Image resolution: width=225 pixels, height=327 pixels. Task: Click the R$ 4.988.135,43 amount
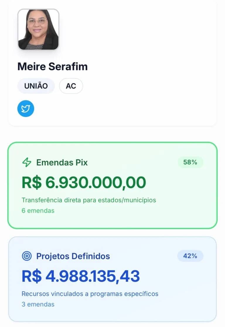(x=81, y=276)
